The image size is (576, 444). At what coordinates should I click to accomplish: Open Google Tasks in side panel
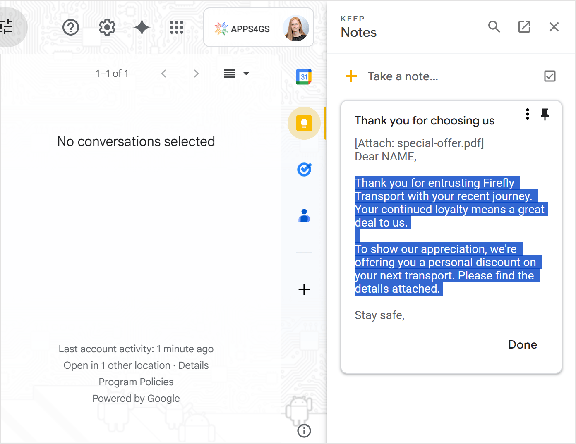304,169
